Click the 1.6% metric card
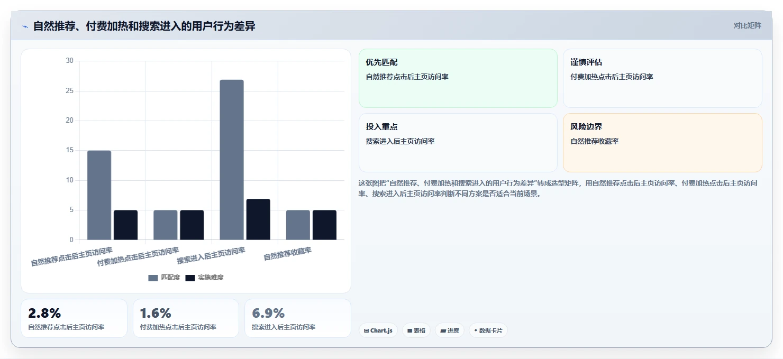This screenshot has width=783, height=359. click(186, 318)
